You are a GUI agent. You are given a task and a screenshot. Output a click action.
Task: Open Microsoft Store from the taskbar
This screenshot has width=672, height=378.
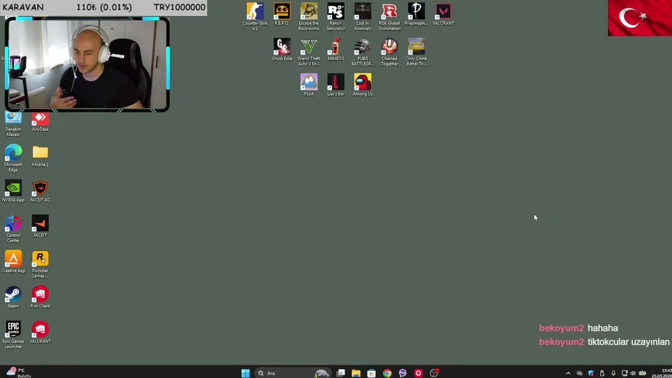372,373
